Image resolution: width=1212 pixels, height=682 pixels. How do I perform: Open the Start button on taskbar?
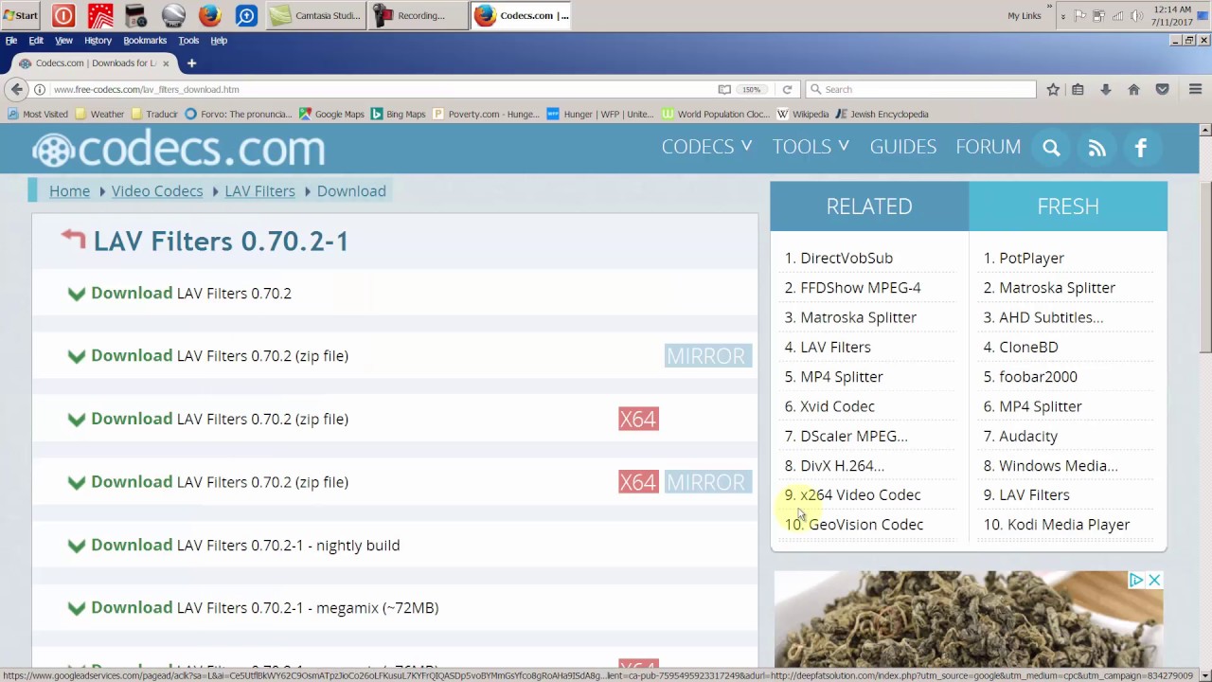coord(21,15)
